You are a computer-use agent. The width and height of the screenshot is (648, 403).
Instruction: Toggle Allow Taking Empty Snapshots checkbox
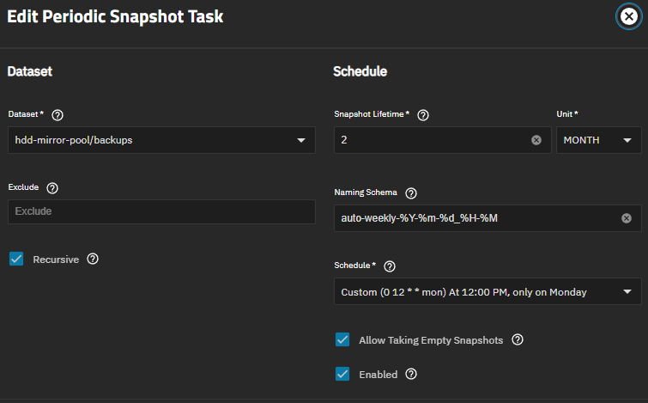tap(342, 339)
